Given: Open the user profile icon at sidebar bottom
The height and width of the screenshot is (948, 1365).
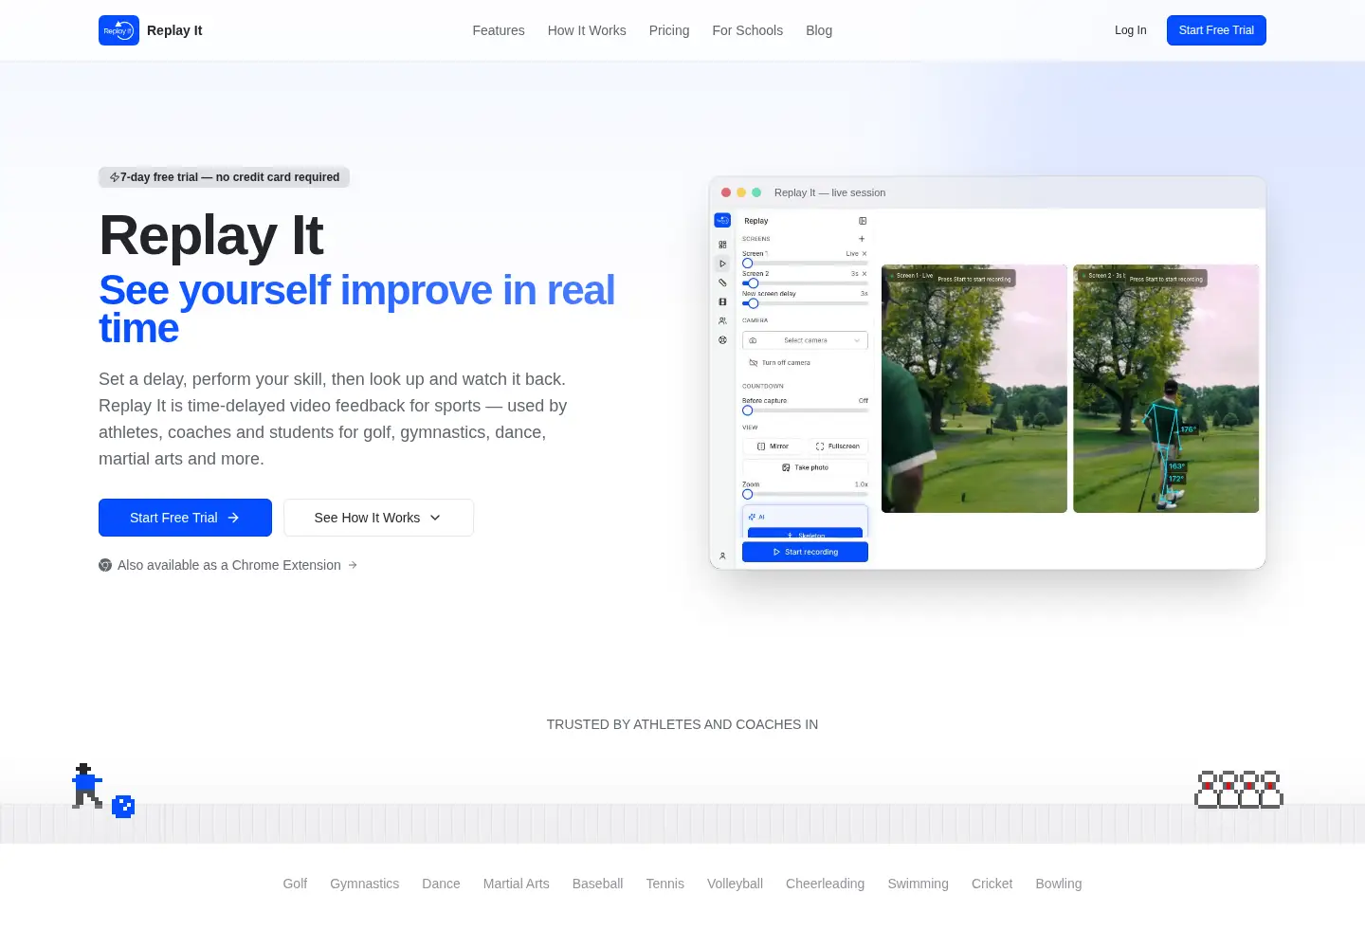Looking at the screenshot, I should pos(722,556).
